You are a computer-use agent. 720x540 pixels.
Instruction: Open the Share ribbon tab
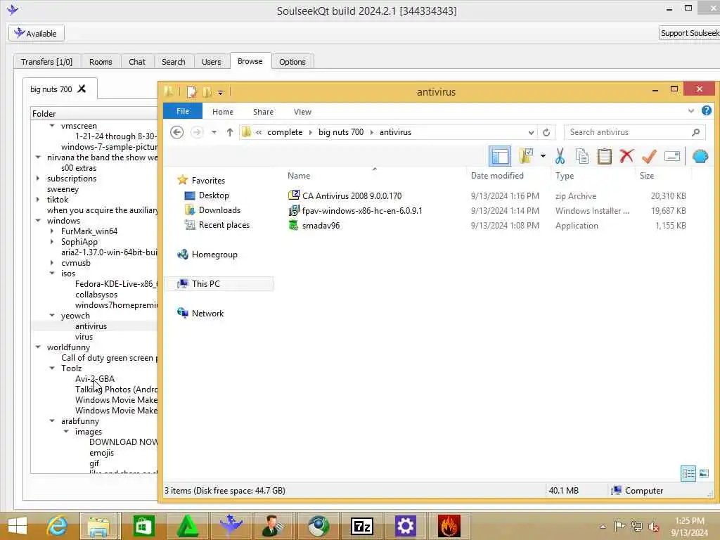263,112
